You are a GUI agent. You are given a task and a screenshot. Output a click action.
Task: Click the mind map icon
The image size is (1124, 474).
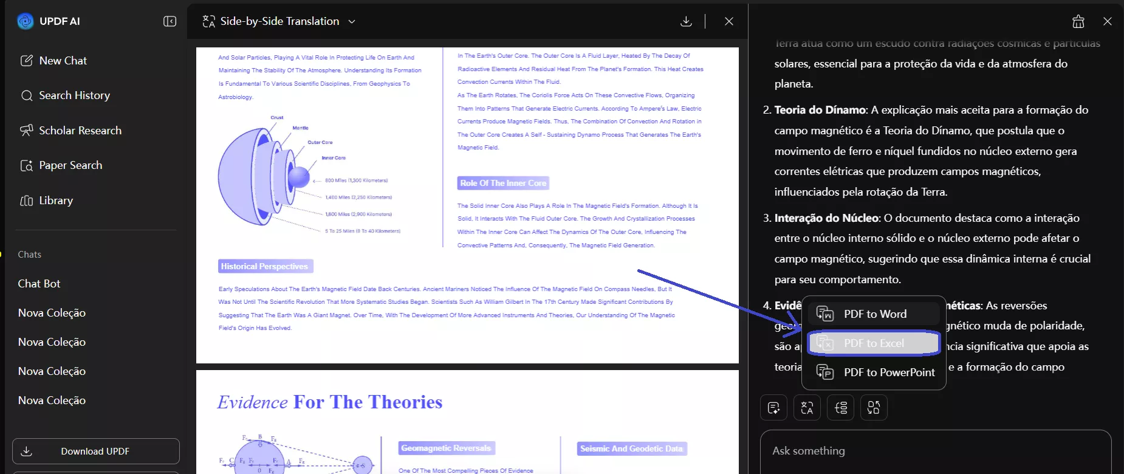click(841, 408)
